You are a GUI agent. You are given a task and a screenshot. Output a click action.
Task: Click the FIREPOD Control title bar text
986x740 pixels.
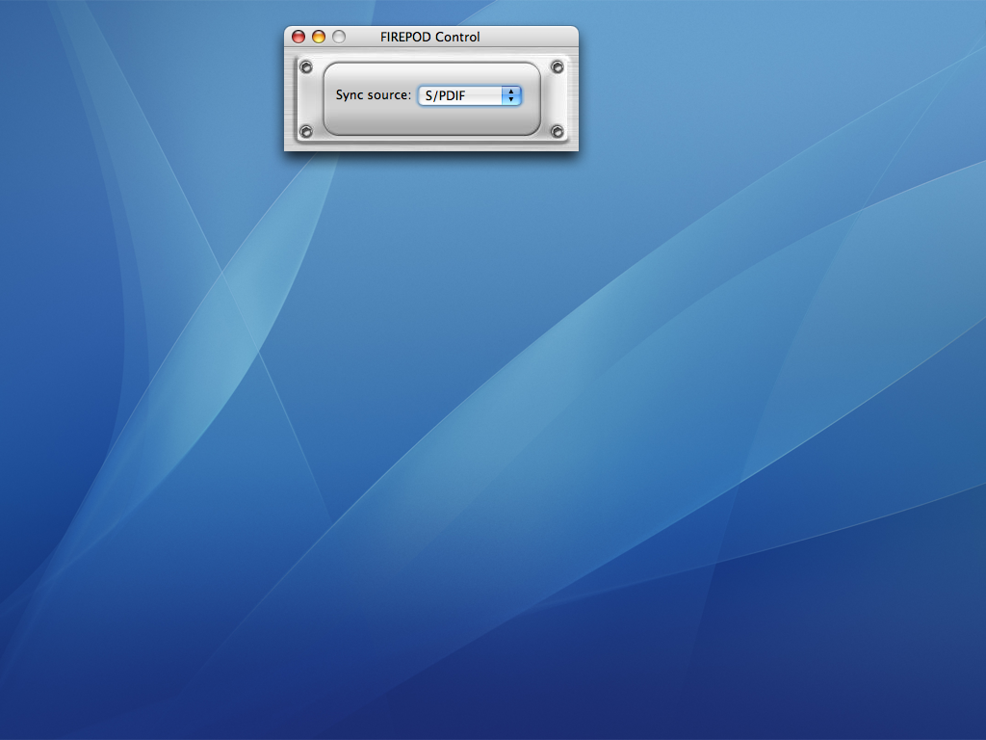(x=430, y=38)
